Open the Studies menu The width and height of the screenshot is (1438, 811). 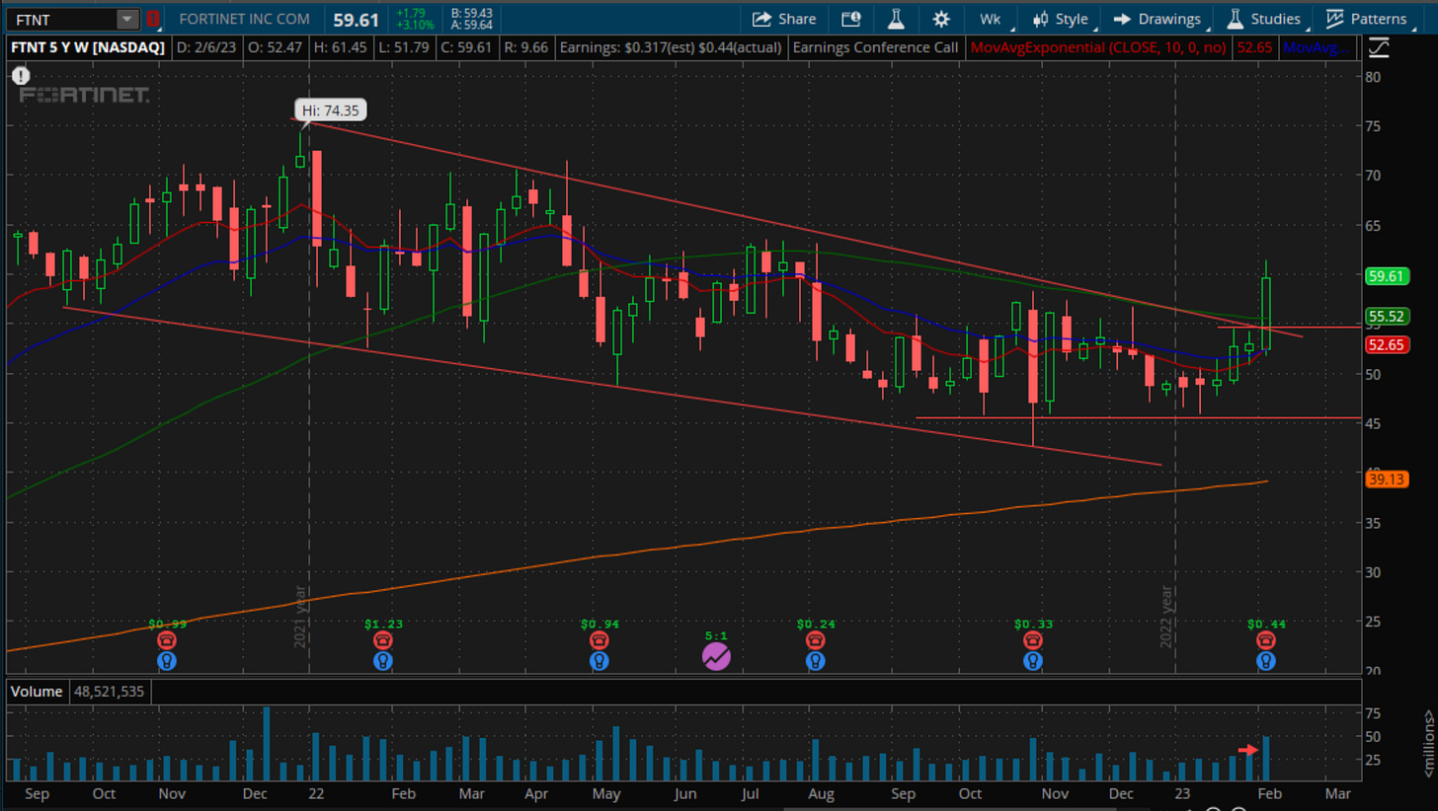(1263, 19)
